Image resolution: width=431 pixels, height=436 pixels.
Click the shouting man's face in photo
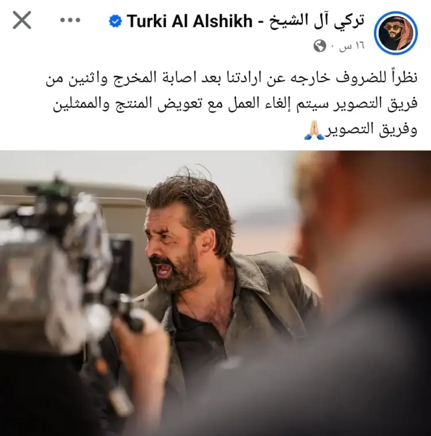172,248
